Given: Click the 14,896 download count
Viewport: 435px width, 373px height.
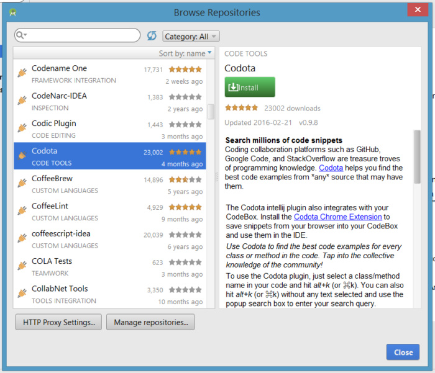Looking at the screenshot, I should click(153, 180).
